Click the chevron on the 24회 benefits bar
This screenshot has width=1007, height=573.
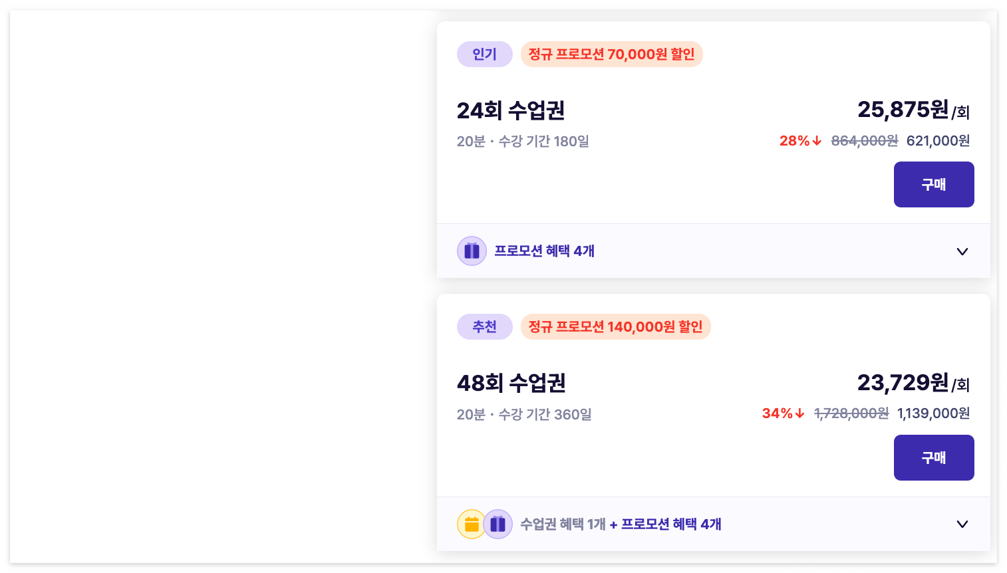coord(962,251)
